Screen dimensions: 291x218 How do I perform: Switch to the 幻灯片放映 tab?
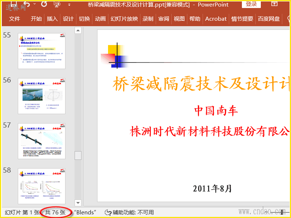(124, 19)
